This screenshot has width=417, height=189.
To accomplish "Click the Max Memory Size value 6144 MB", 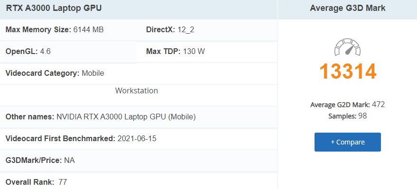I will 88,29.
